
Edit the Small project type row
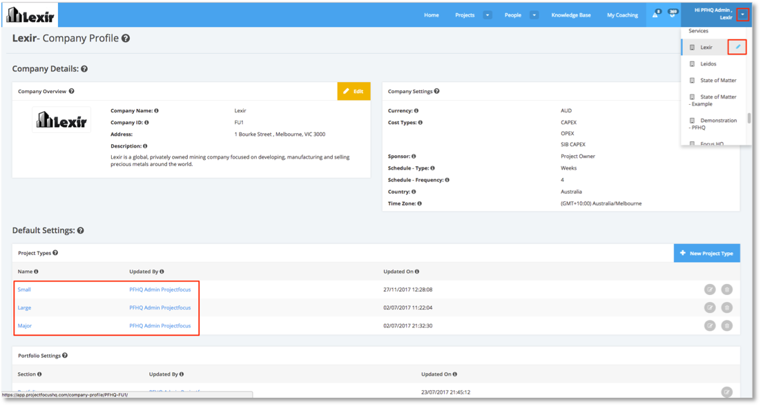(710, 290)
